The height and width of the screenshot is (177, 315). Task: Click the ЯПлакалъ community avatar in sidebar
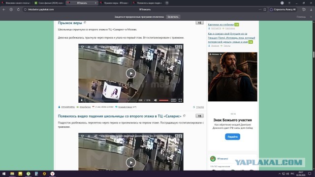(213, 159)
